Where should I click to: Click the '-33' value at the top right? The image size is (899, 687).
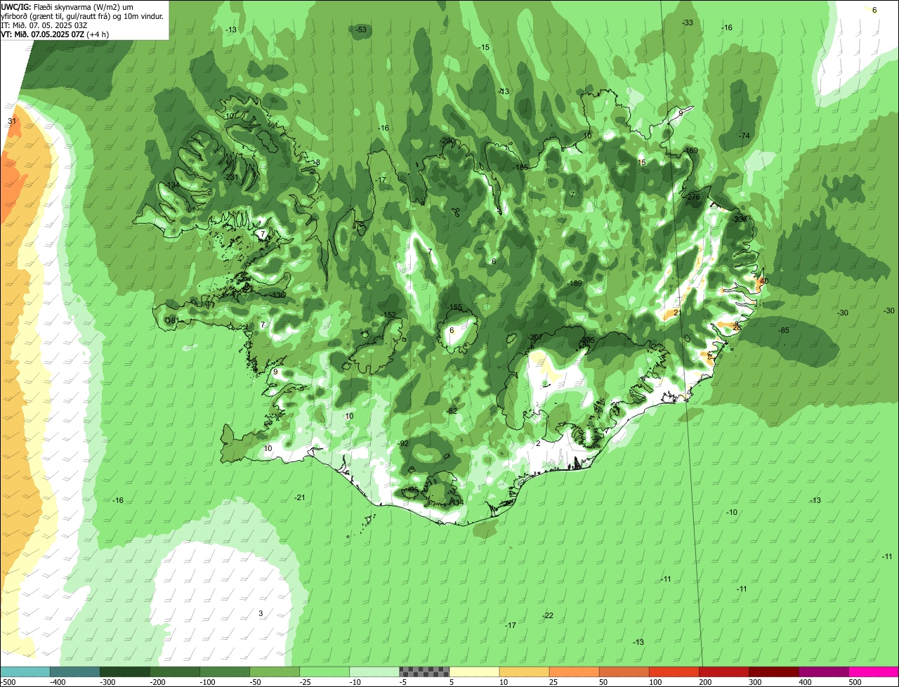tap(688, 22)
